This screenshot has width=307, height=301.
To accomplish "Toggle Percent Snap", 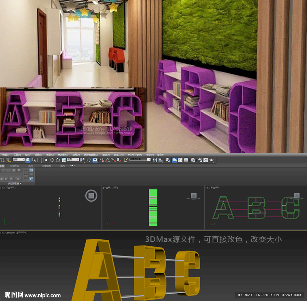I will pyautogui.click(x=113, y=160).
